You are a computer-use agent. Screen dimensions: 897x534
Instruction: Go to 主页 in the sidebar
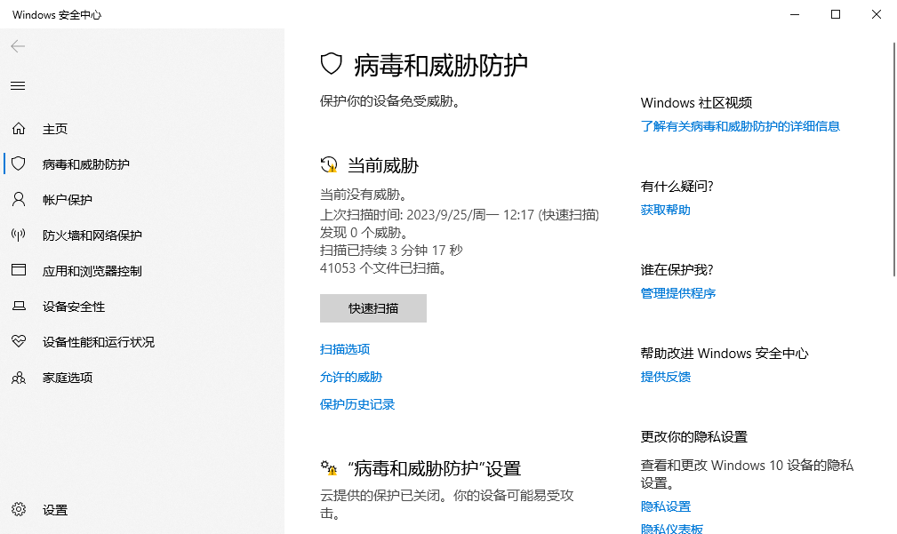pyautogui.click(x=55, y=129)
